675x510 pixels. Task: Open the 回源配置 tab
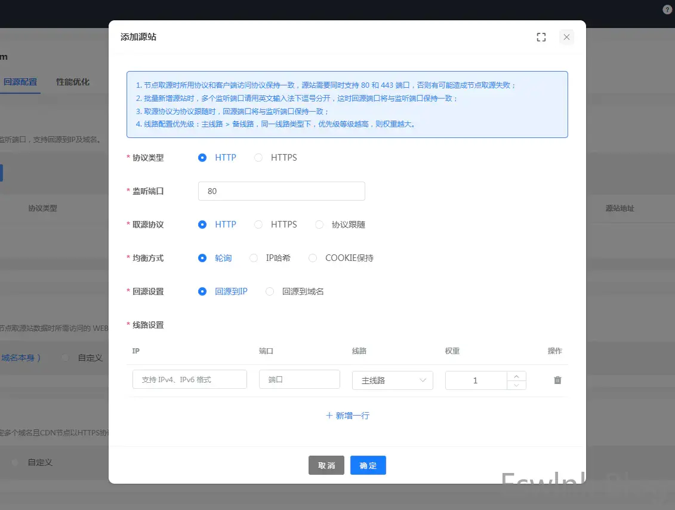click(20, 82)
